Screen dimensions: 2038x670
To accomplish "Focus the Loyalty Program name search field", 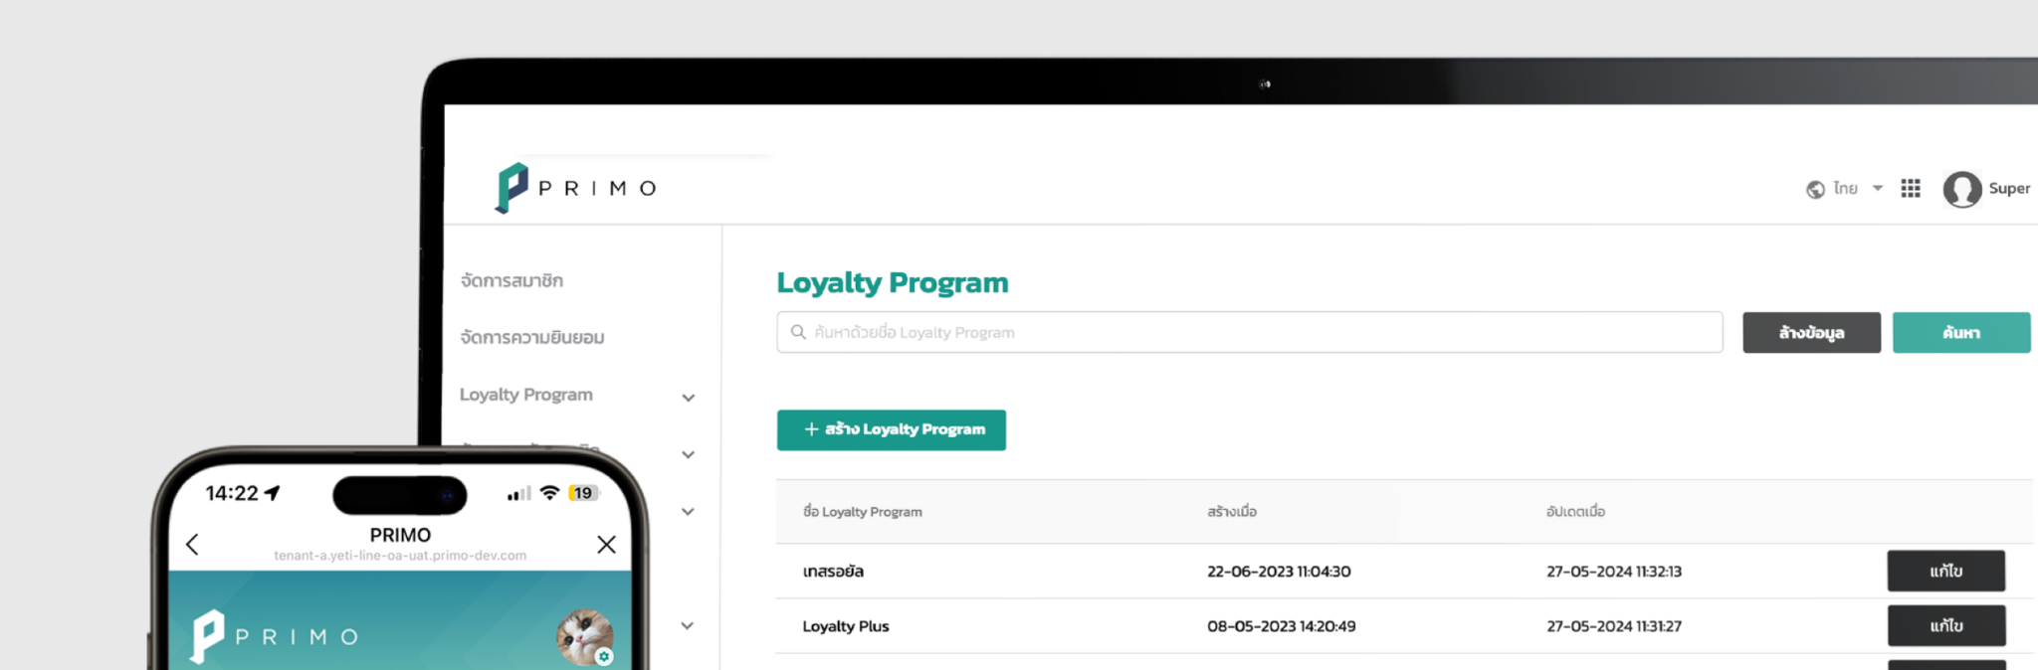I will [x=1254, y=332].
